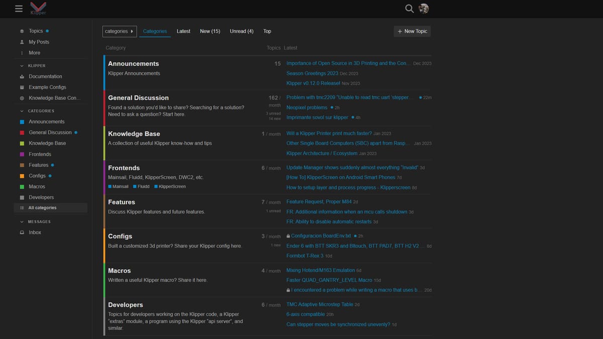The image size is (603, 339).
Task: Open the user avatar menu
Action: click(424, 9)
